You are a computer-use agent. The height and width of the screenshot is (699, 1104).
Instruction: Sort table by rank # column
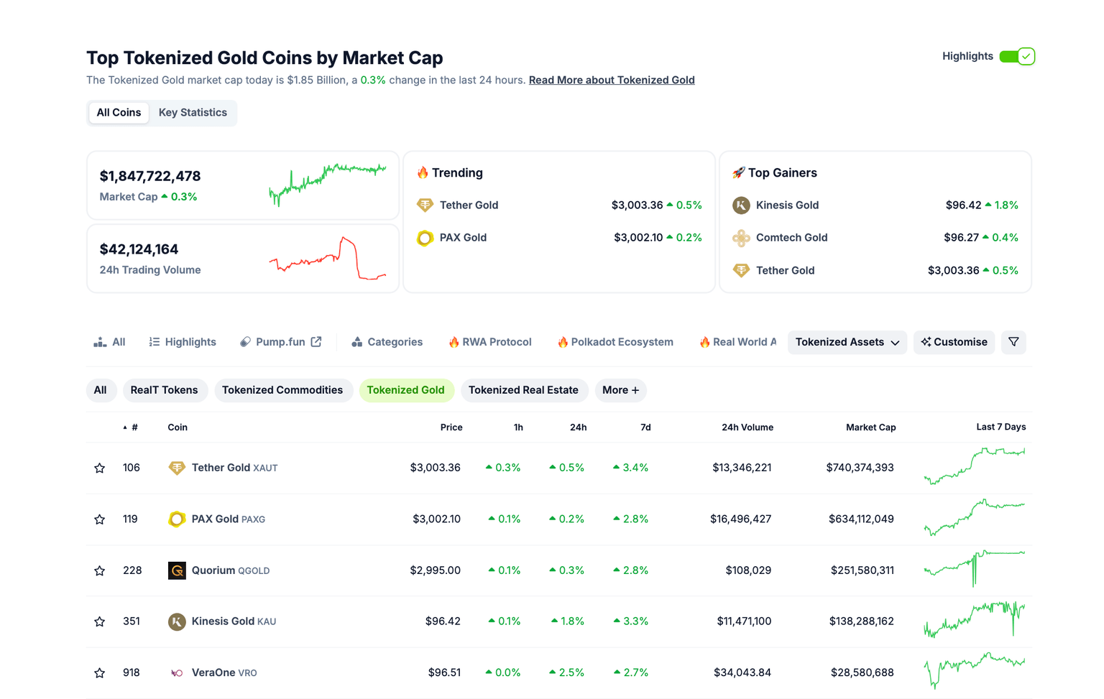pyautogui.click(x=134, y=427)
